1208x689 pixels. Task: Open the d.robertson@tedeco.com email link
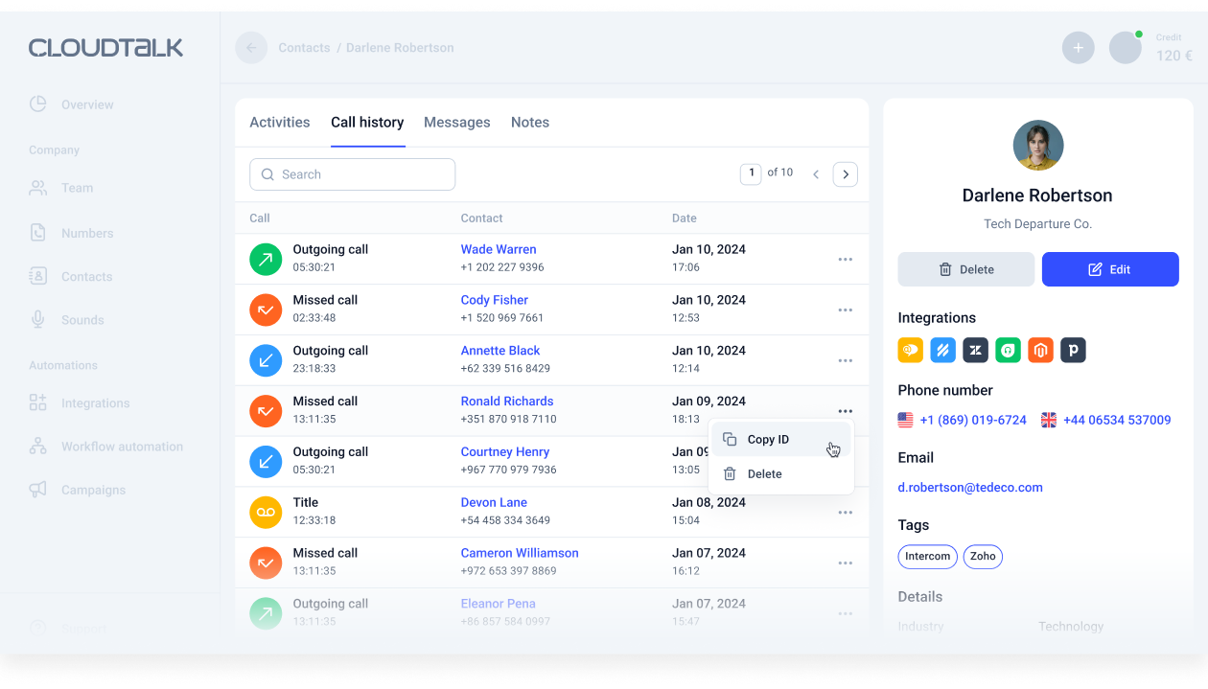point(970,487)
